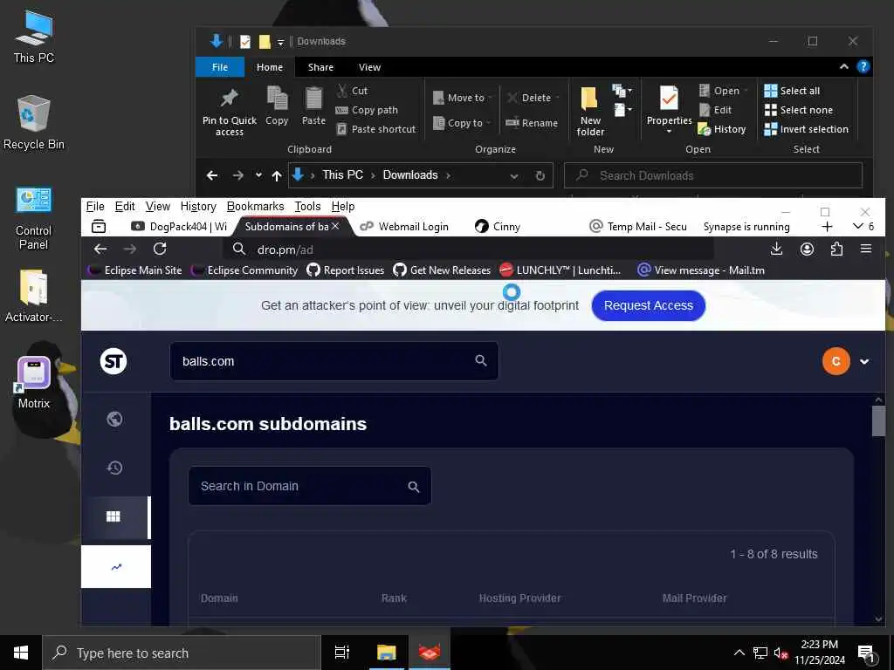This screenshot has width=894, height=670.
Task: Open This PC desktop icon
Action: (x=34, y=36)
